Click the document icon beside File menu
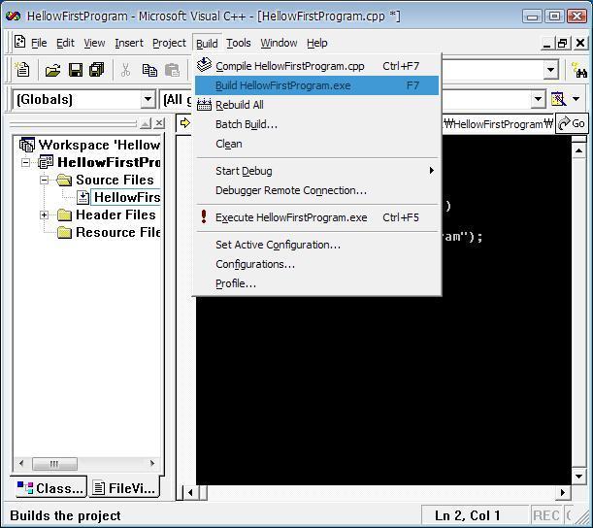The width and height of the screenshot is (593, 528). [x=19, y=42]
